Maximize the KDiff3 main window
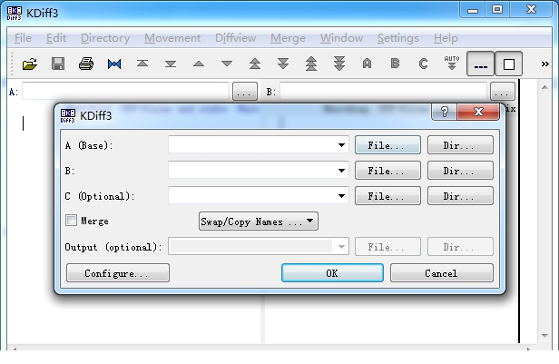Screen dimensions: 559x364 [497, 9]
